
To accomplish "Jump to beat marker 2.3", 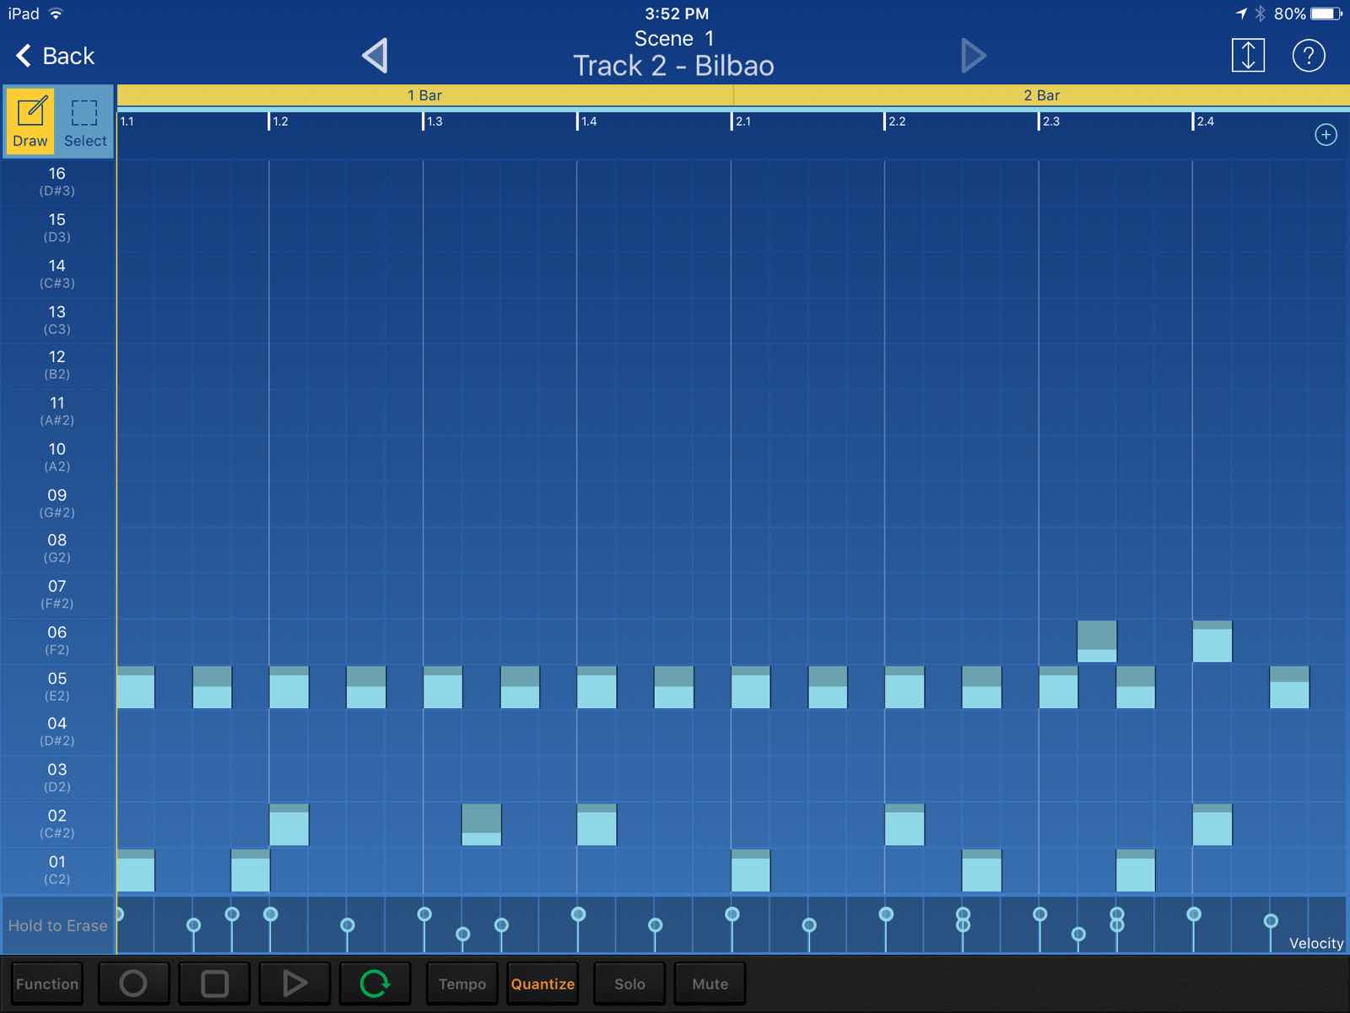I will coord(1050,122).
